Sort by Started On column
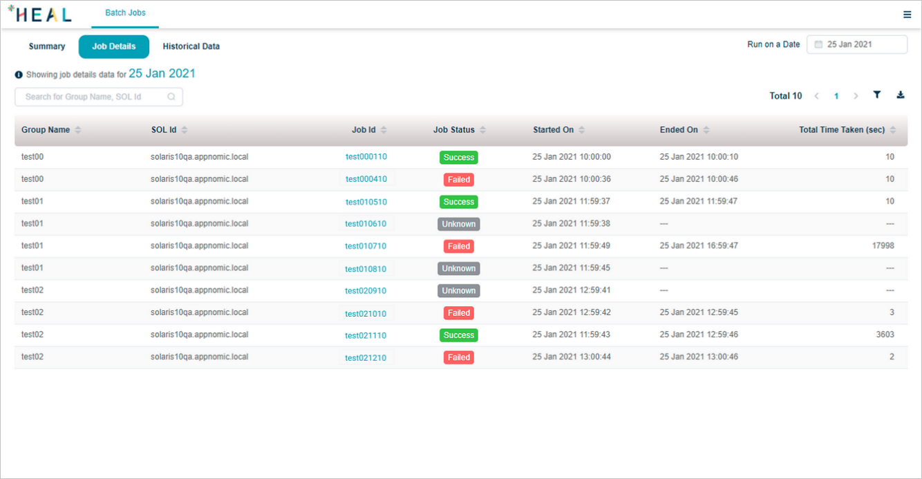This screenshot has height=479, width=922. [x=581, y=130]
